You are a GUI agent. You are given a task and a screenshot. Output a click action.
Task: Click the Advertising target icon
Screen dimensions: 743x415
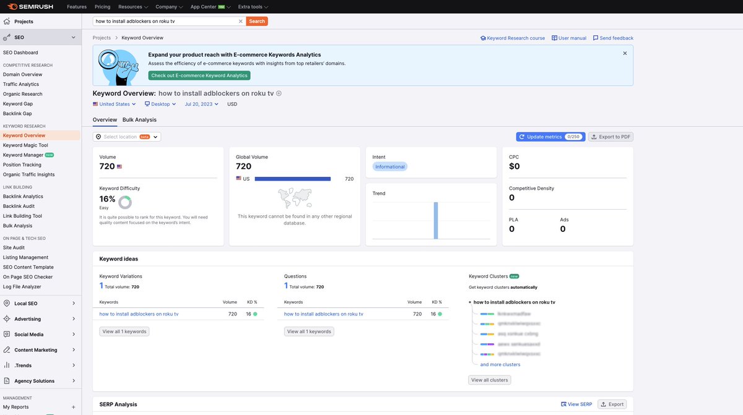click(x=7, y=319)
